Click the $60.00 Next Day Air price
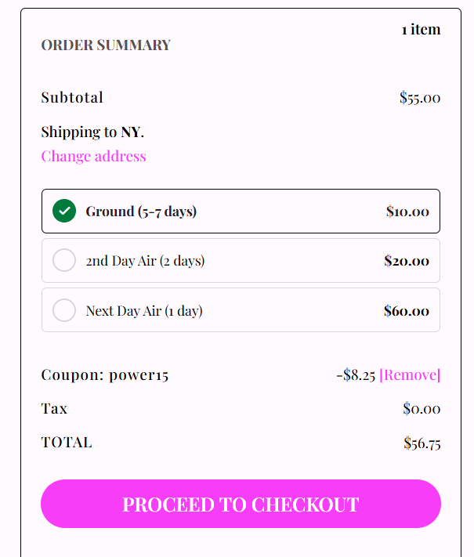Image resolution: width=474 pixels, height=557 pixels. pyautogui.click(x=407, y=311)
